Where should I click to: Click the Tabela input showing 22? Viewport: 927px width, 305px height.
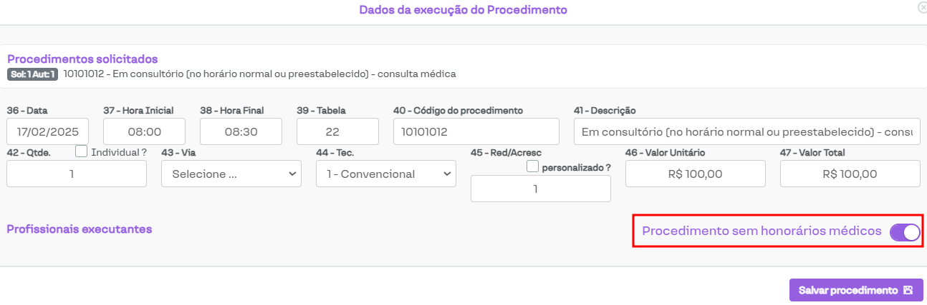point(337,132)
